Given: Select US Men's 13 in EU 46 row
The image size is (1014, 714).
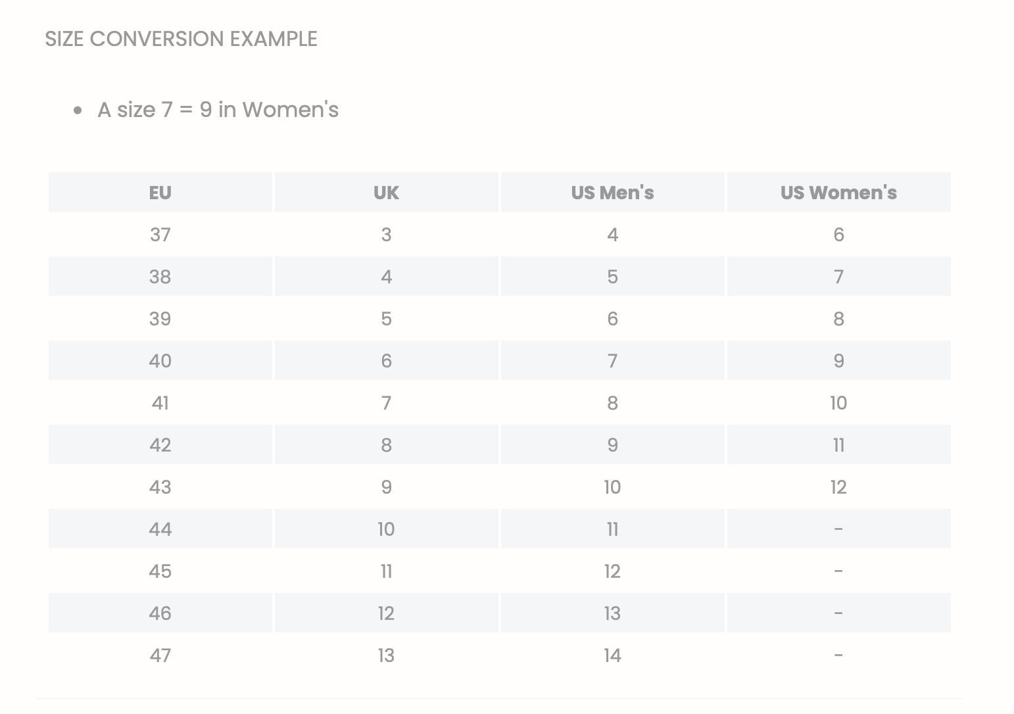Looking at the screenshot, I should tap(612, 613).
